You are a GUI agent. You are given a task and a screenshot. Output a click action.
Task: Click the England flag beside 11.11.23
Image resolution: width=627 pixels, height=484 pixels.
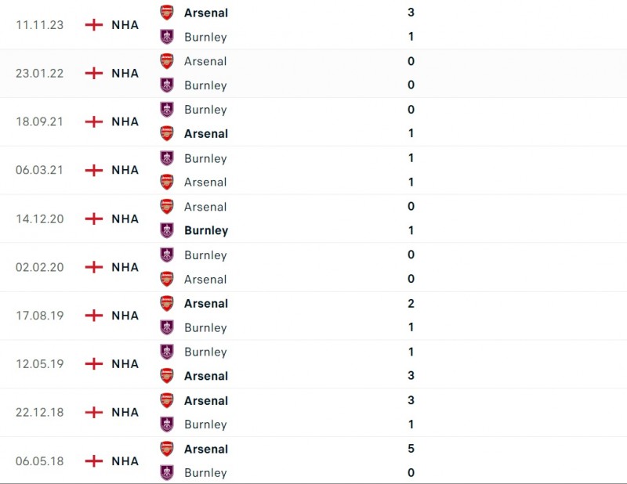click(x=93, y=25)
